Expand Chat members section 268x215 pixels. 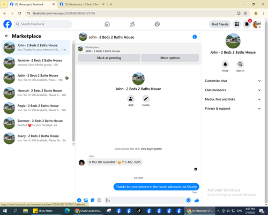coord(233,90)
